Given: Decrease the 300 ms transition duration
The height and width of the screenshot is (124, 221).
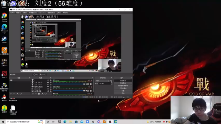Looking at the screenshot, I should coord(112,84).
